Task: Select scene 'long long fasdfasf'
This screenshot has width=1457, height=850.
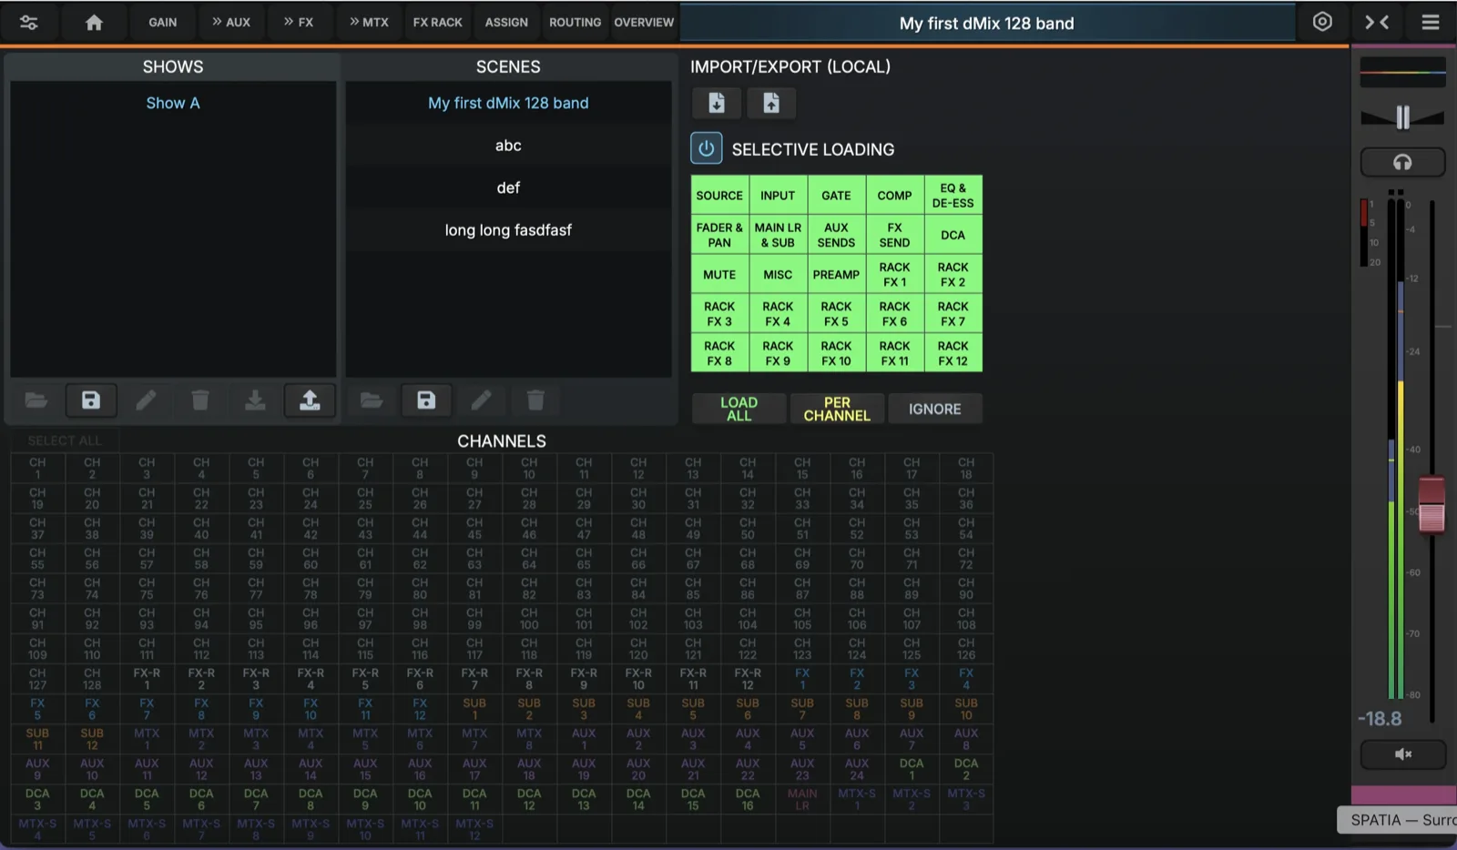Action: (508, 230)
